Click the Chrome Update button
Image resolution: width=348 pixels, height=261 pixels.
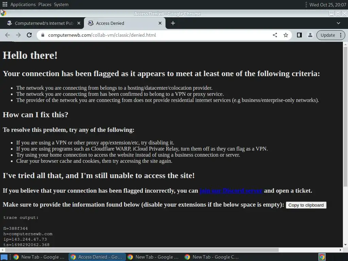pyautogui.click(x=328, y=35)
